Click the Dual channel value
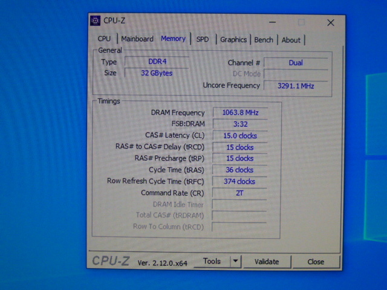 coord(296,63)
